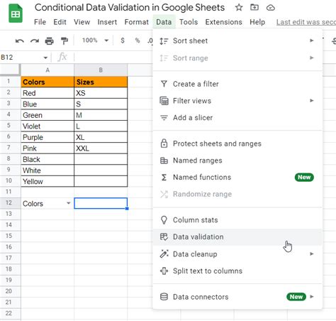The width and height of the screenshot is (336, 321).
Task: Open the Edit menu
Action: [60, 22]
